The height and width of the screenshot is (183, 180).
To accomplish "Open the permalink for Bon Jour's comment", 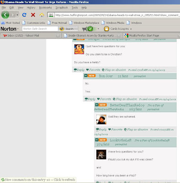I will click(x=140, y=76).
